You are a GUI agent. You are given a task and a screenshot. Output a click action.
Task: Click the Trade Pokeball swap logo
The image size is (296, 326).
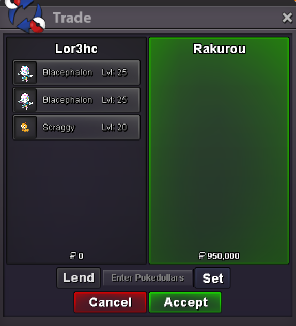pos(25,15)
